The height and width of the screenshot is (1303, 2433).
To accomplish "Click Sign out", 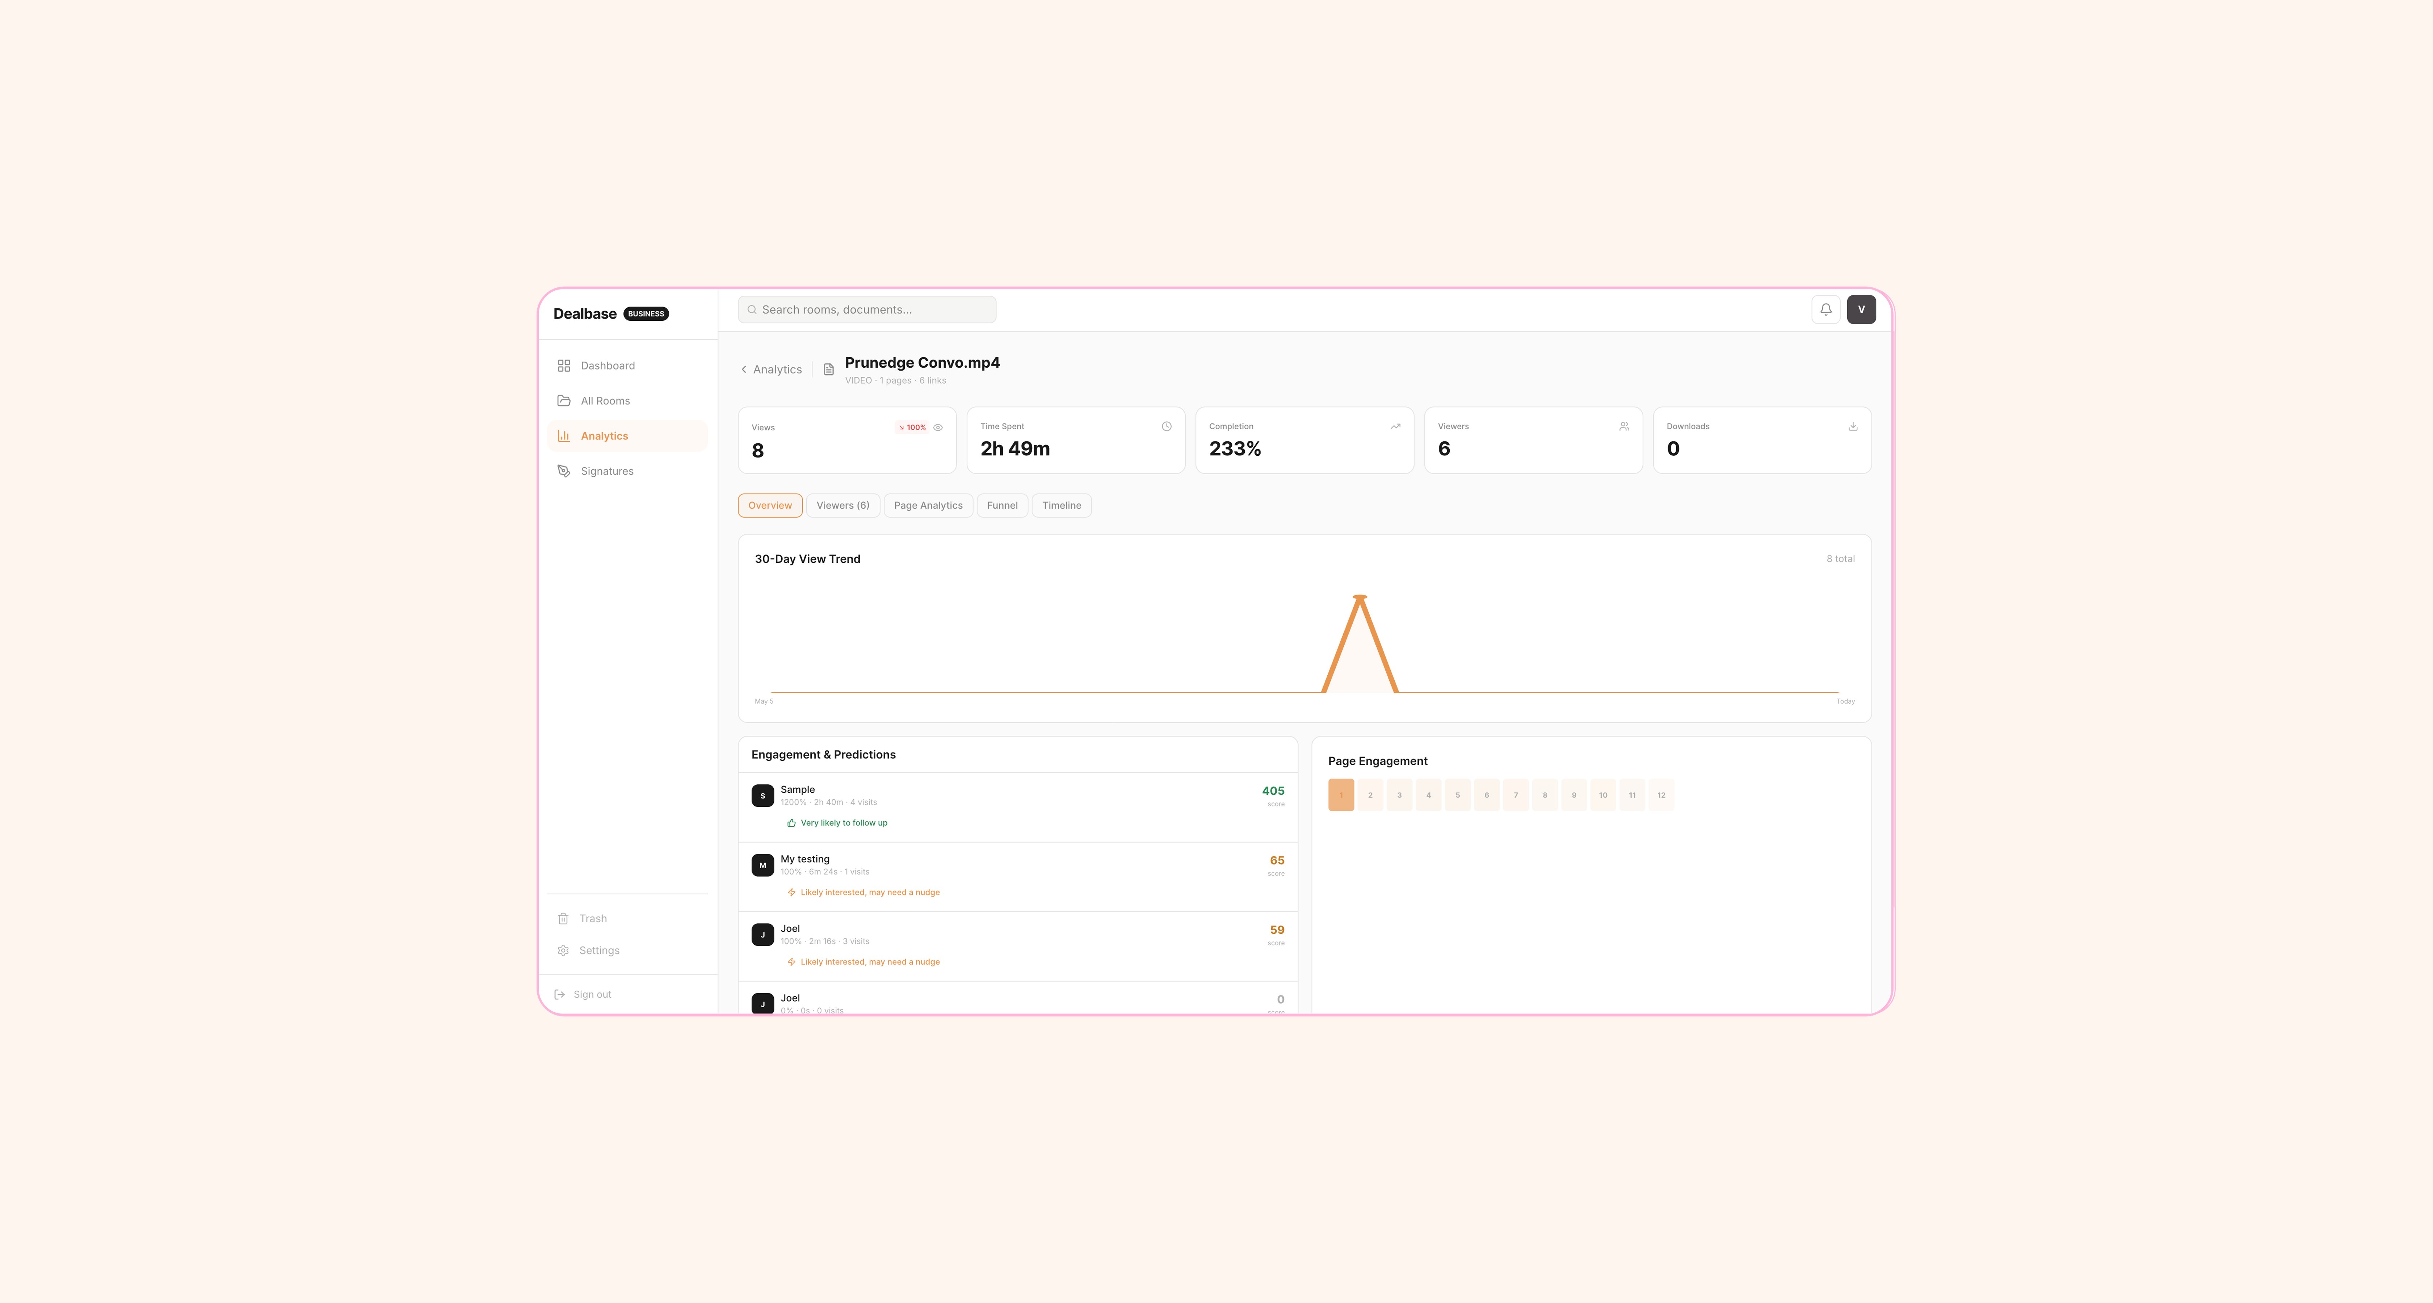I will [x=583, y=994].
